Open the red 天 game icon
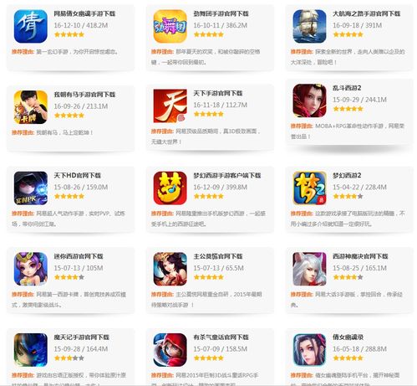This screenshot has height=386, width=417. [170, 106]
